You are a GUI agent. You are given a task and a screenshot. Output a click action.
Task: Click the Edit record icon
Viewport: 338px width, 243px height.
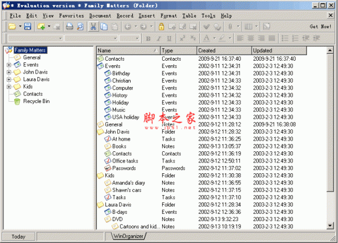[183, 26]
